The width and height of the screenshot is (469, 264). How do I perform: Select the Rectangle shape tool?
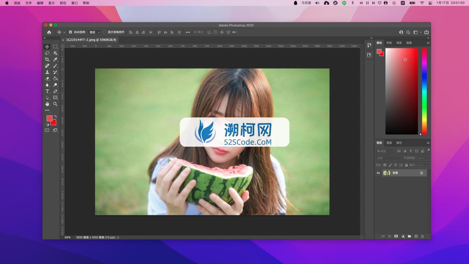(55, 98)
